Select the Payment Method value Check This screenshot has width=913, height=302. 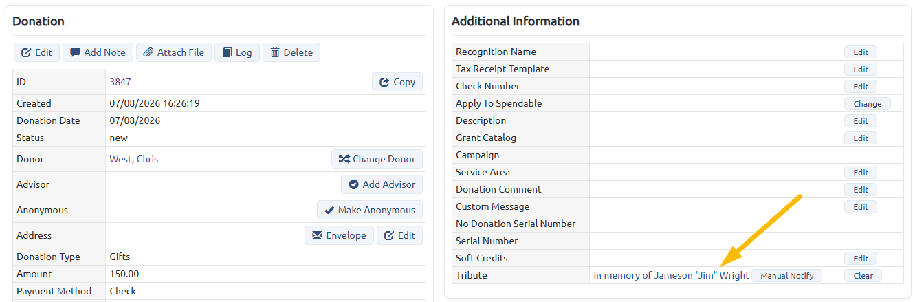tap(123, 291)
